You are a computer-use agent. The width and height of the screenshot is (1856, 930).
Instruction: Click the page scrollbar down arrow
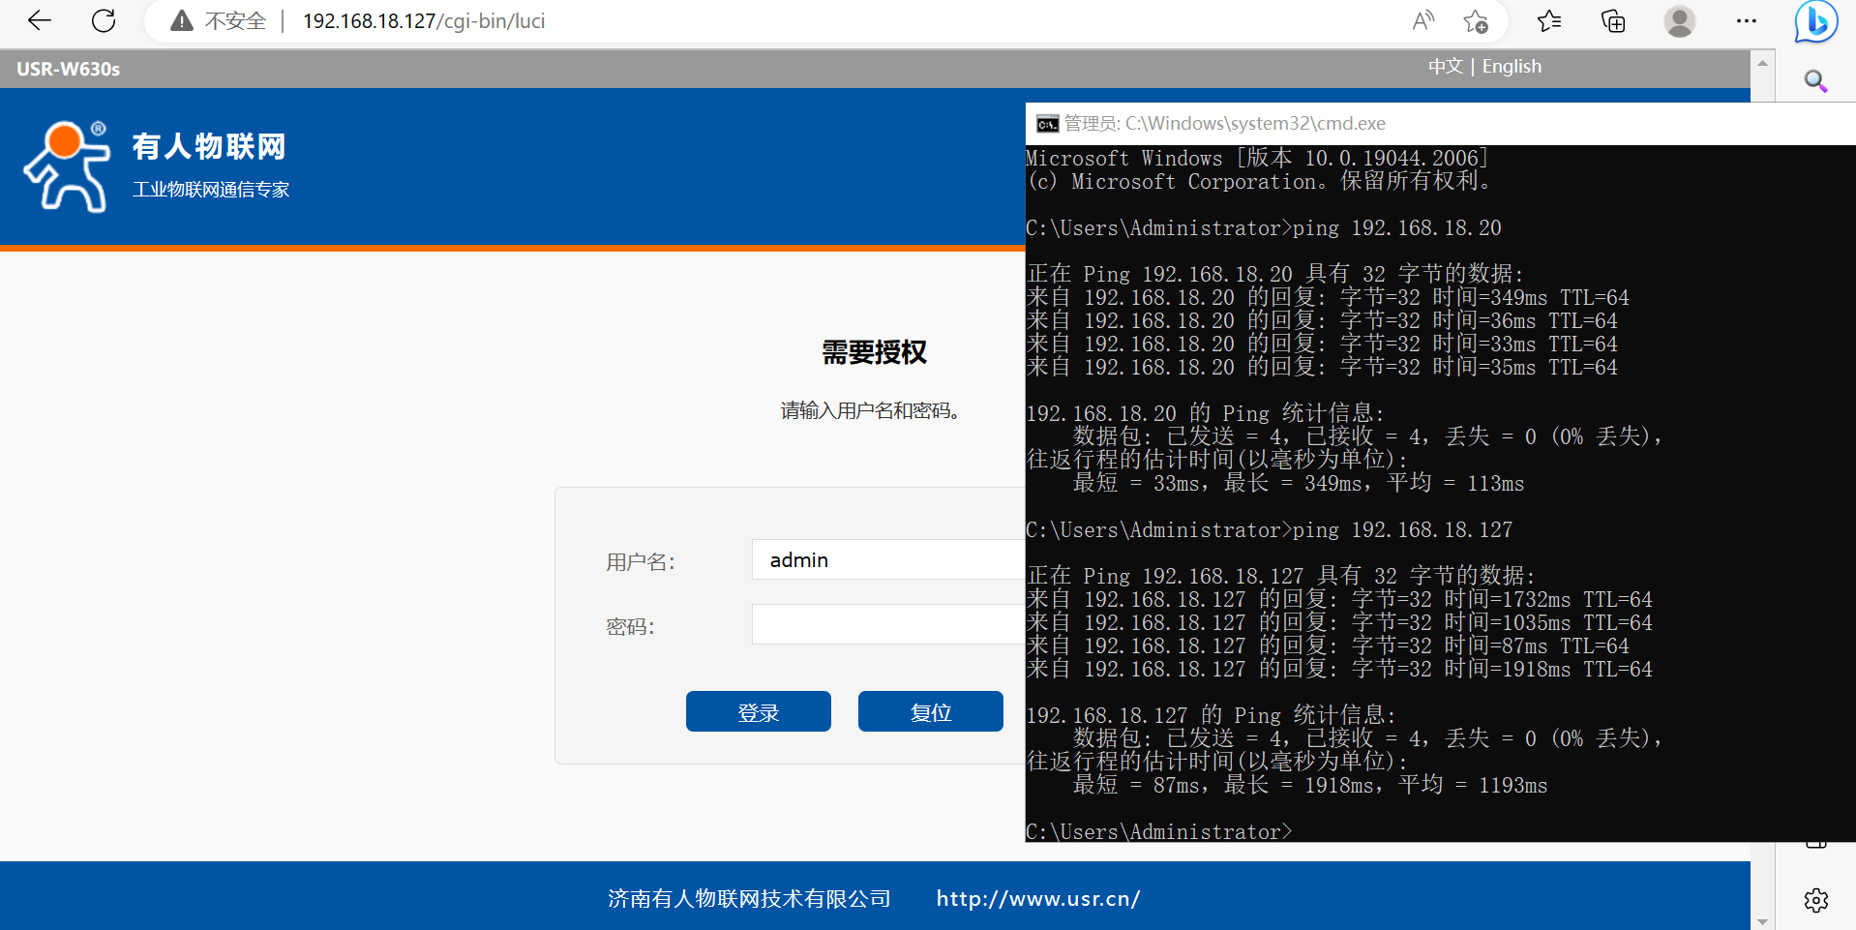pos(1762,921)
